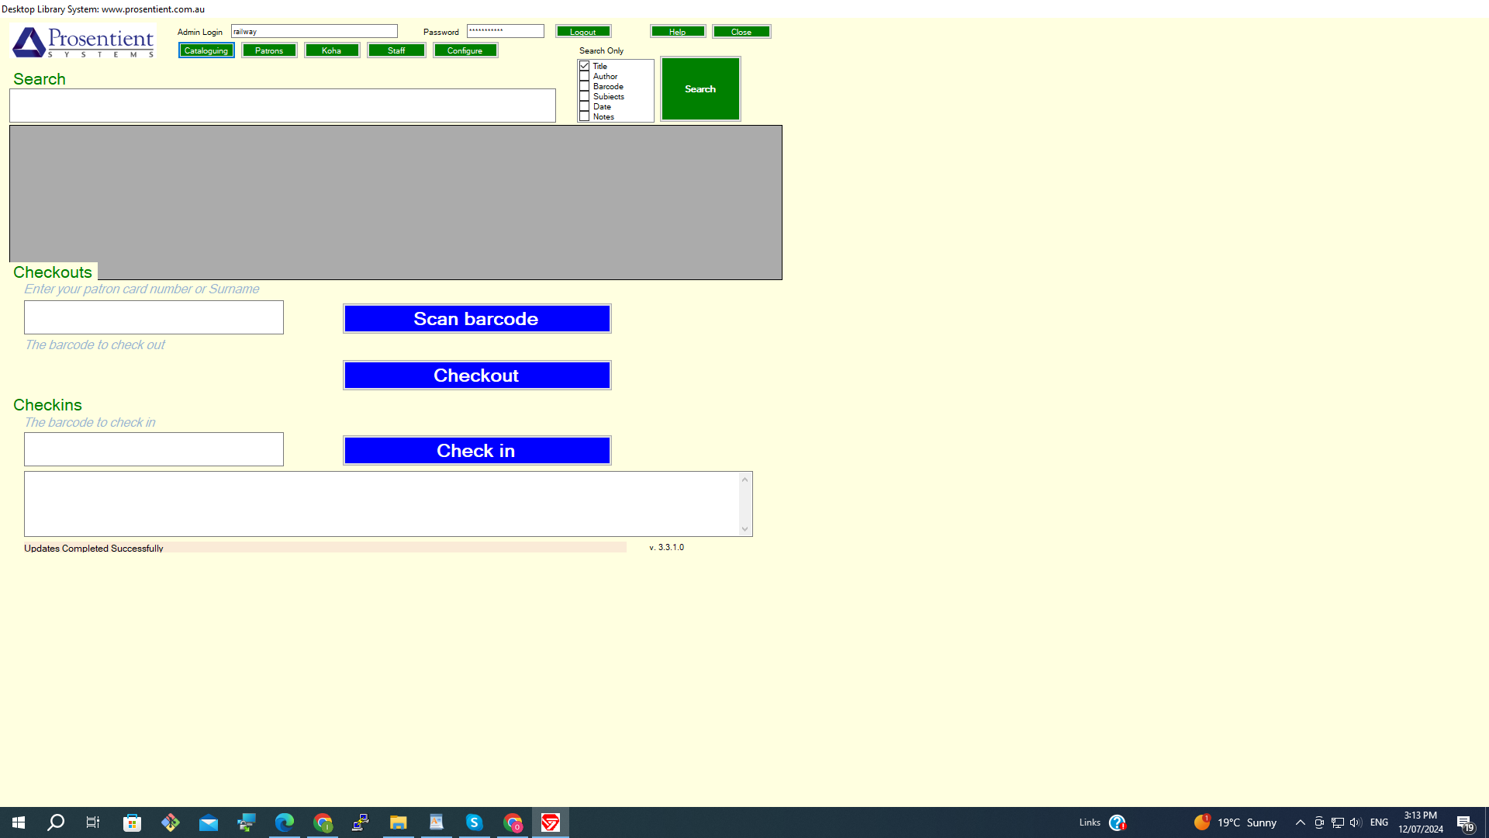Click the Check in button

click(475, 450)
